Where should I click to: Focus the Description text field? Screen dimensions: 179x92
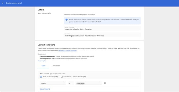click(x=102, y=35)
